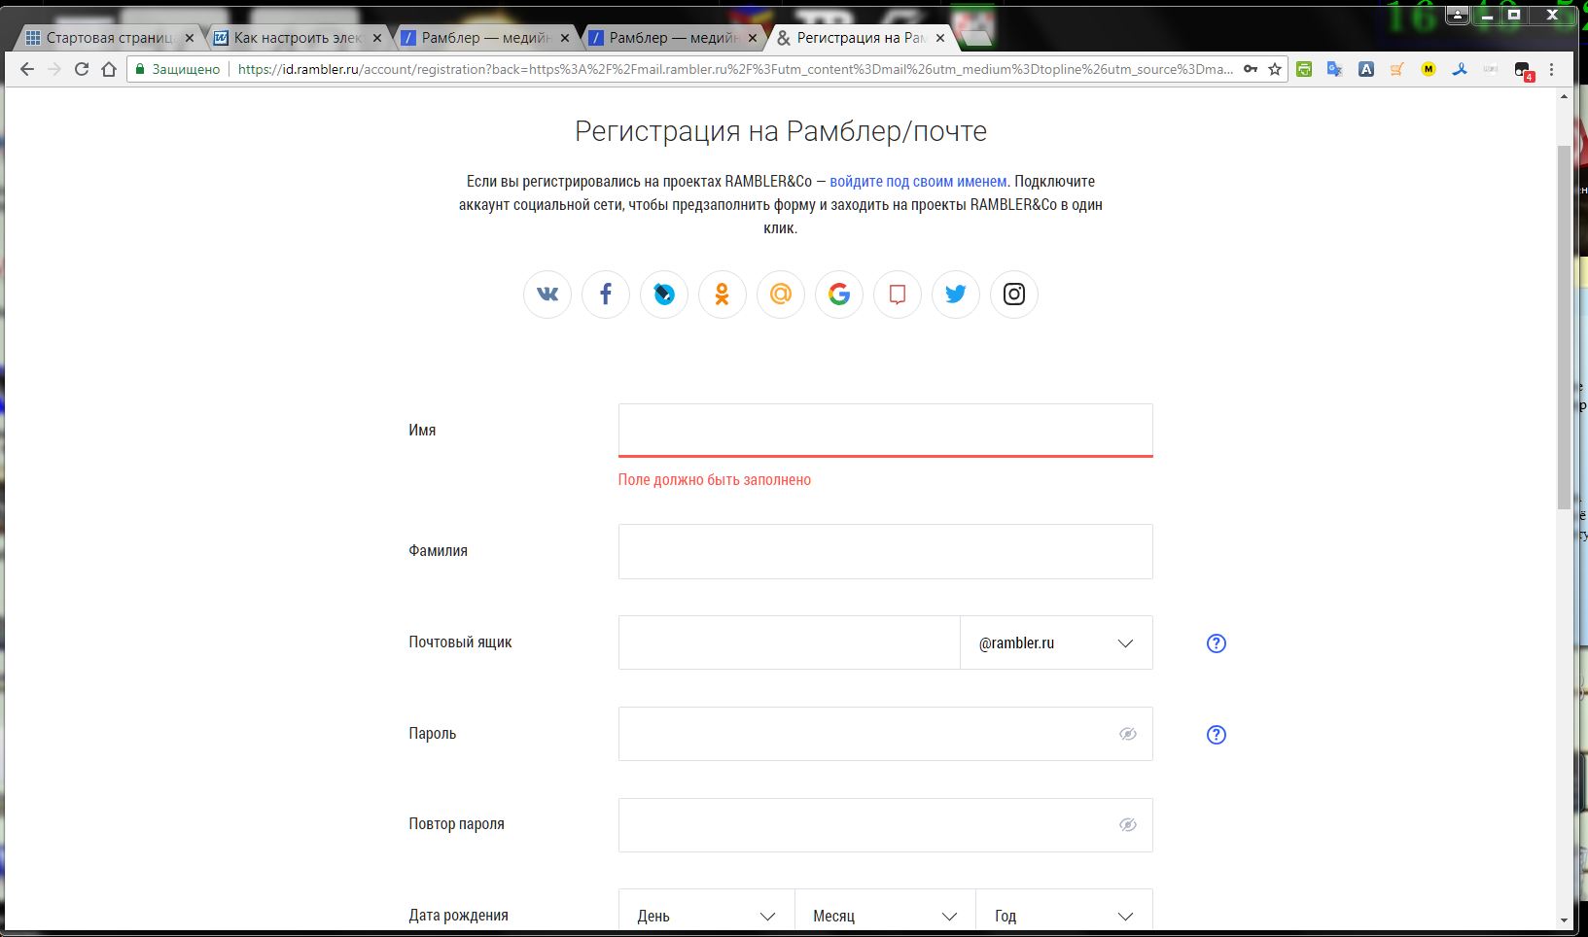
Task: Click the orange shopping cart extension
Action: click(x=1397, y=69)
